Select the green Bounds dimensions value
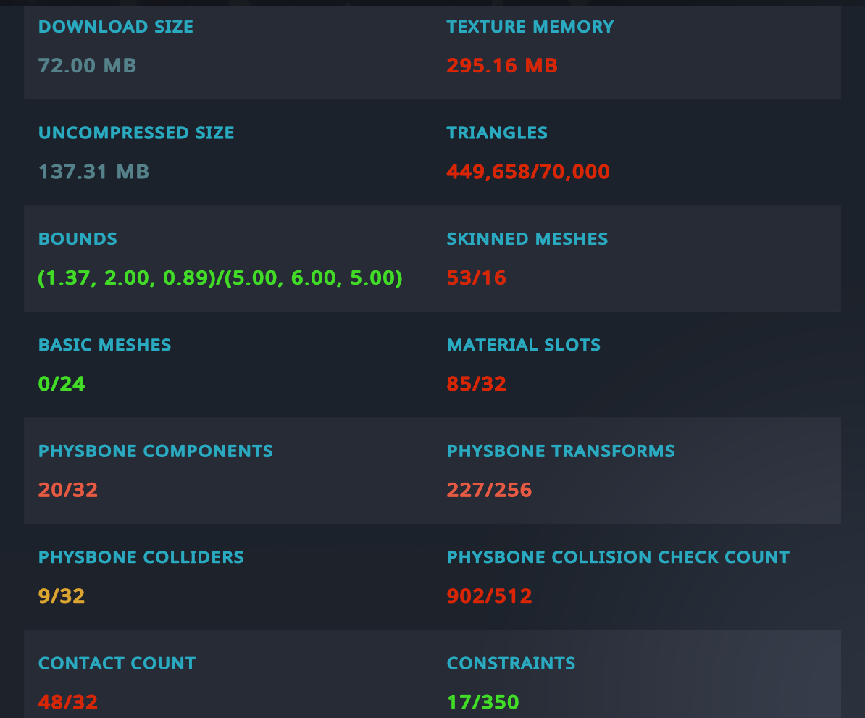The width and height of the screenshot is (865, 718). [x=220, y=278]
